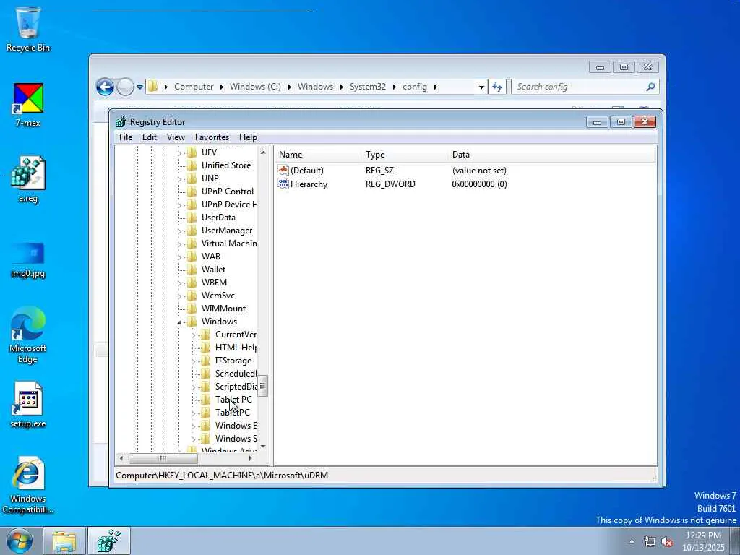Select the setup.exe desktop icon
The image size is (740, 555).
pyautogui.click(x=28, y=405)
